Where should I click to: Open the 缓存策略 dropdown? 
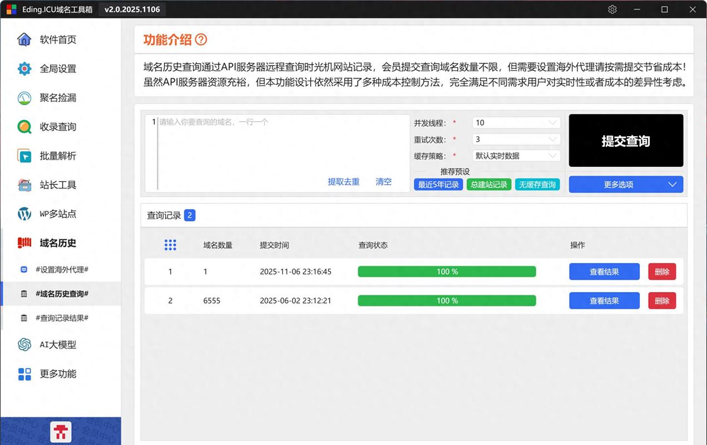click(x=516, y=156)
